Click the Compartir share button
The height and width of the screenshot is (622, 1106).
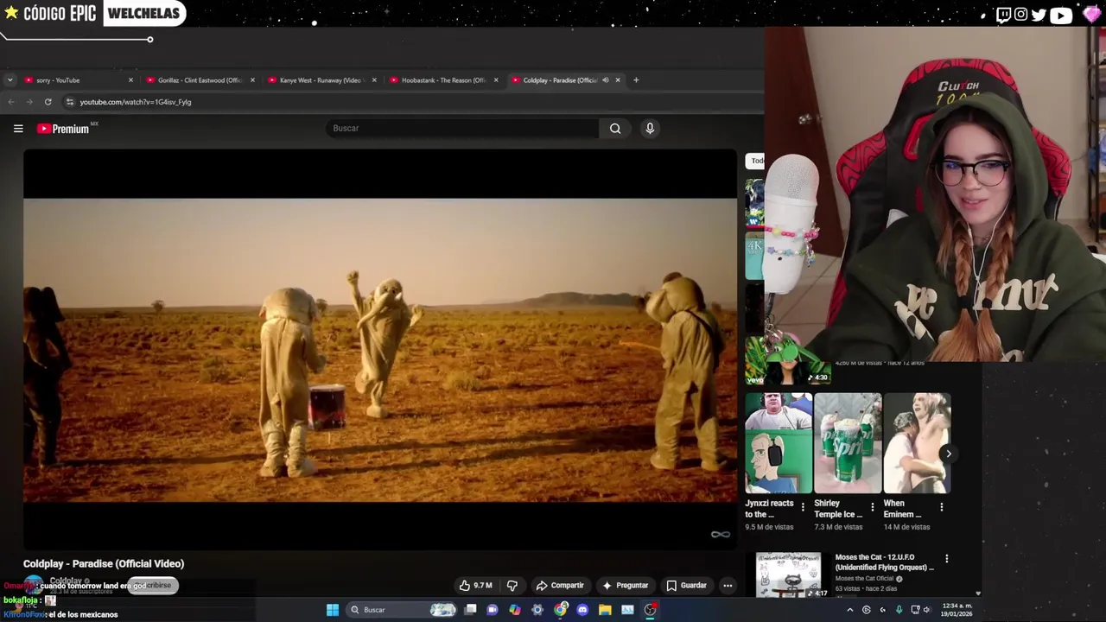[x=560, y=586]
